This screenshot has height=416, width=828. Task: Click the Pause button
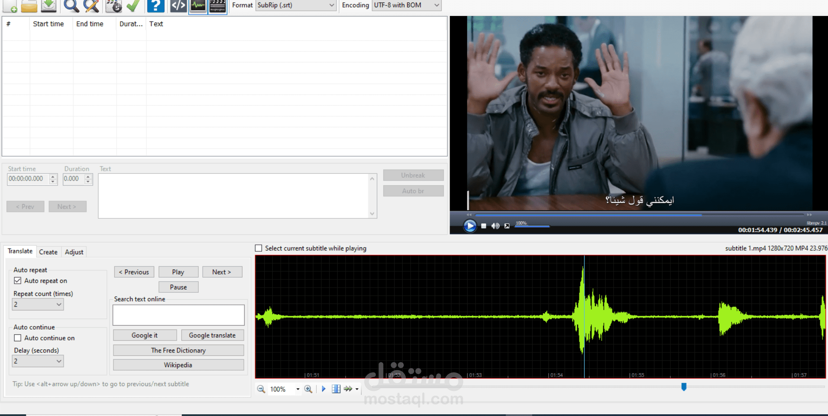[x=178, y=287]
